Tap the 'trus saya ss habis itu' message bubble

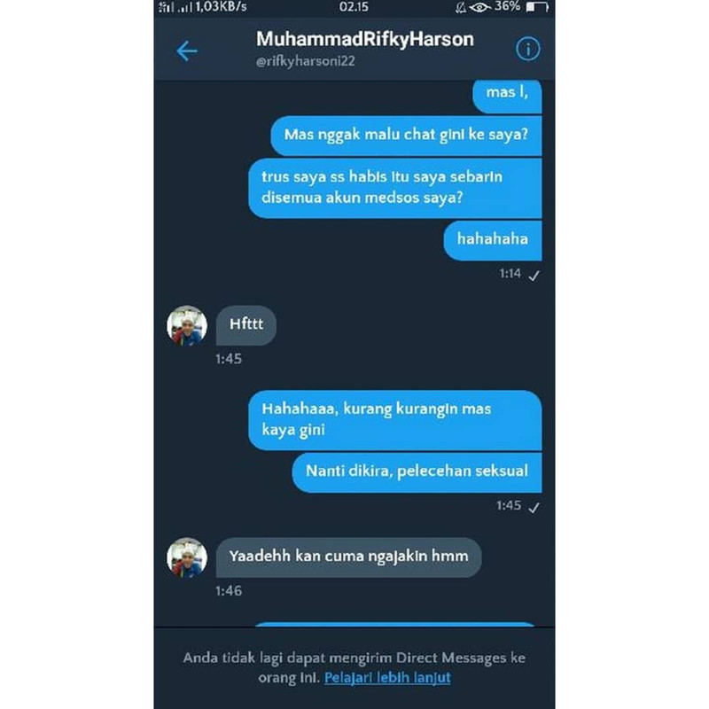click(394, 188)
